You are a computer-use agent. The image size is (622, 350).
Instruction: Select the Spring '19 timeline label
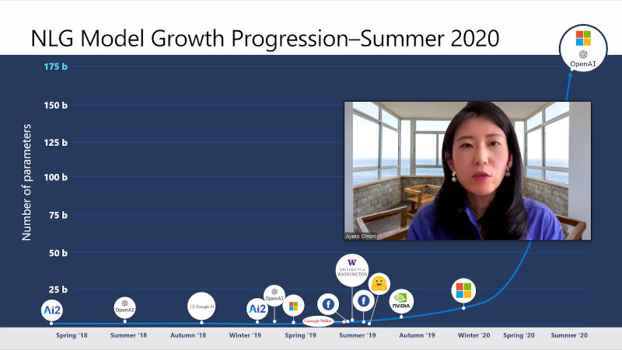(x=300, y=335)
